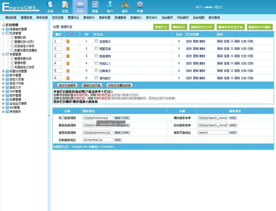276x211 pixels.
Task: Click the plus icon in table header
Action: coord(72,34)
